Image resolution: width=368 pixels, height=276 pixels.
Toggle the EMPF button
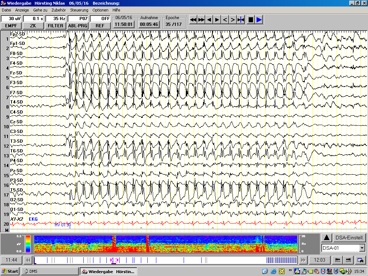point(11,26)
